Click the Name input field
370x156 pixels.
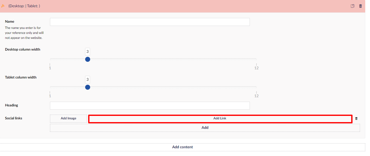click(x=150, y=22)
